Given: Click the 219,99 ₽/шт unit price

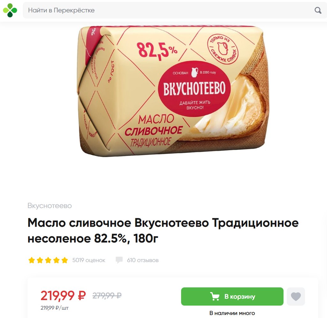Looking at the screenshot, I should pos(54,308).
